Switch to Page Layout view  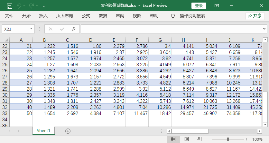pos(186,139)
